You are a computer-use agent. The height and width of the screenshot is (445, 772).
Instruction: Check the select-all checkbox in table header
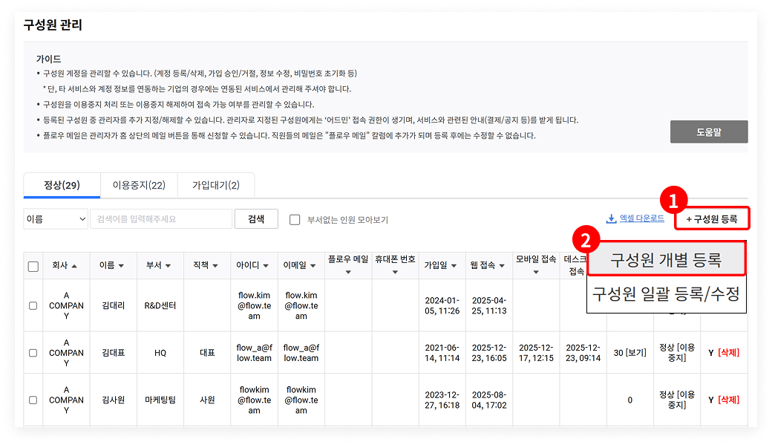click(x=33, y=266)
